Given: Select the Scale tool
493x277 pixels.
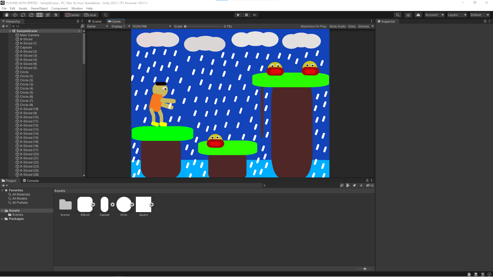Looking at the screenshot, I should coord(31,15).
